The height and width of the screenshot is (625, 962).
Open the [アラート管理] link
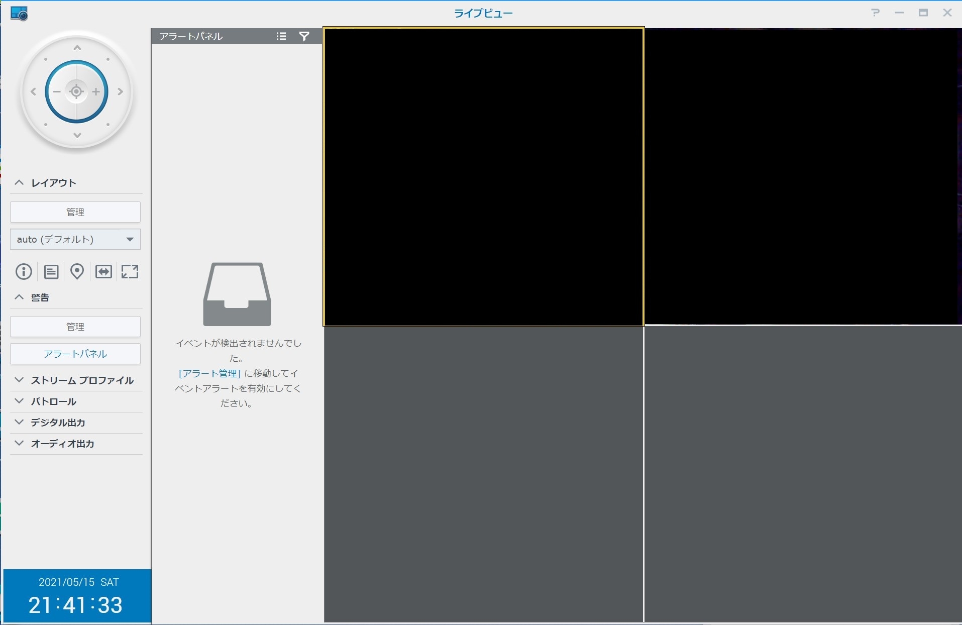pos(209,373)
